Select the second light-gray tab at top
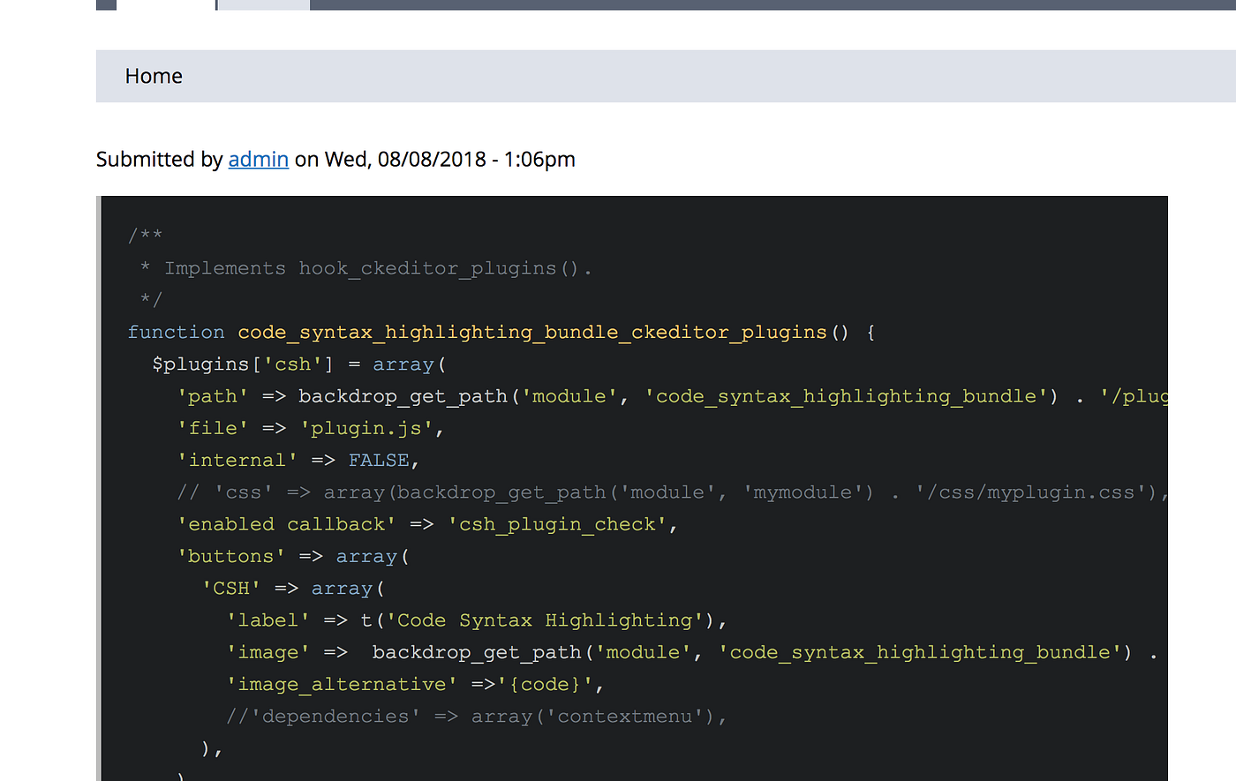1236x781 pixels. [x=262, y=4]
